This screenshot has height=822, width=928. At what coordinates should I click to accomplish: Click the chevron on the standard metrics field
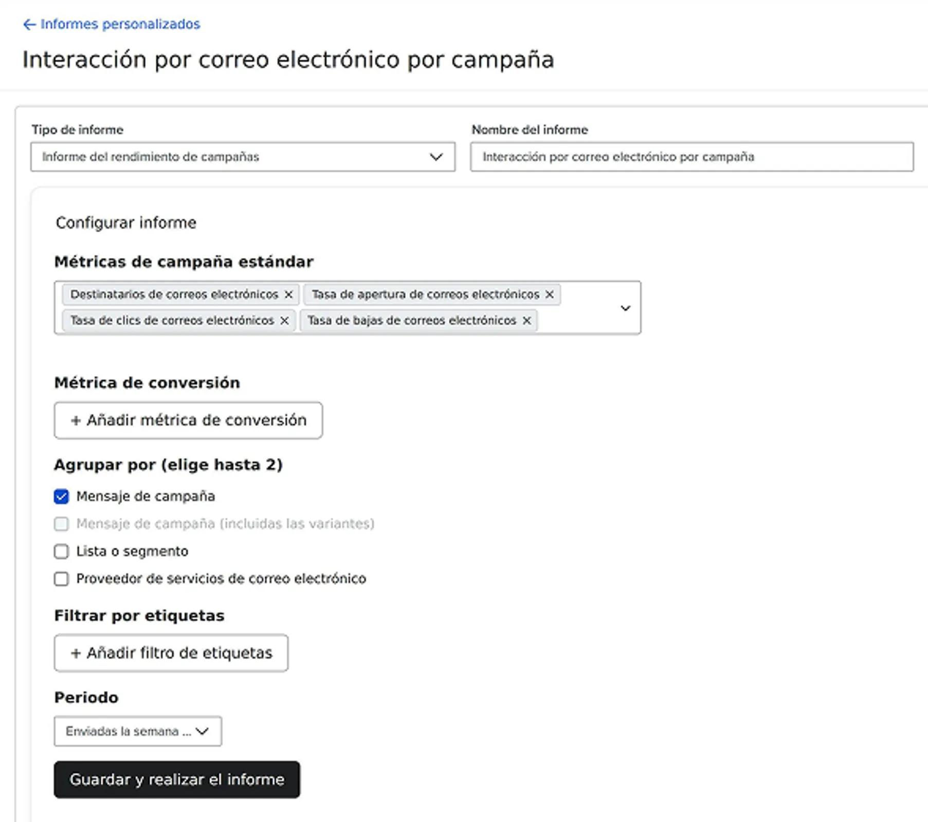click(x=625, y=308)
